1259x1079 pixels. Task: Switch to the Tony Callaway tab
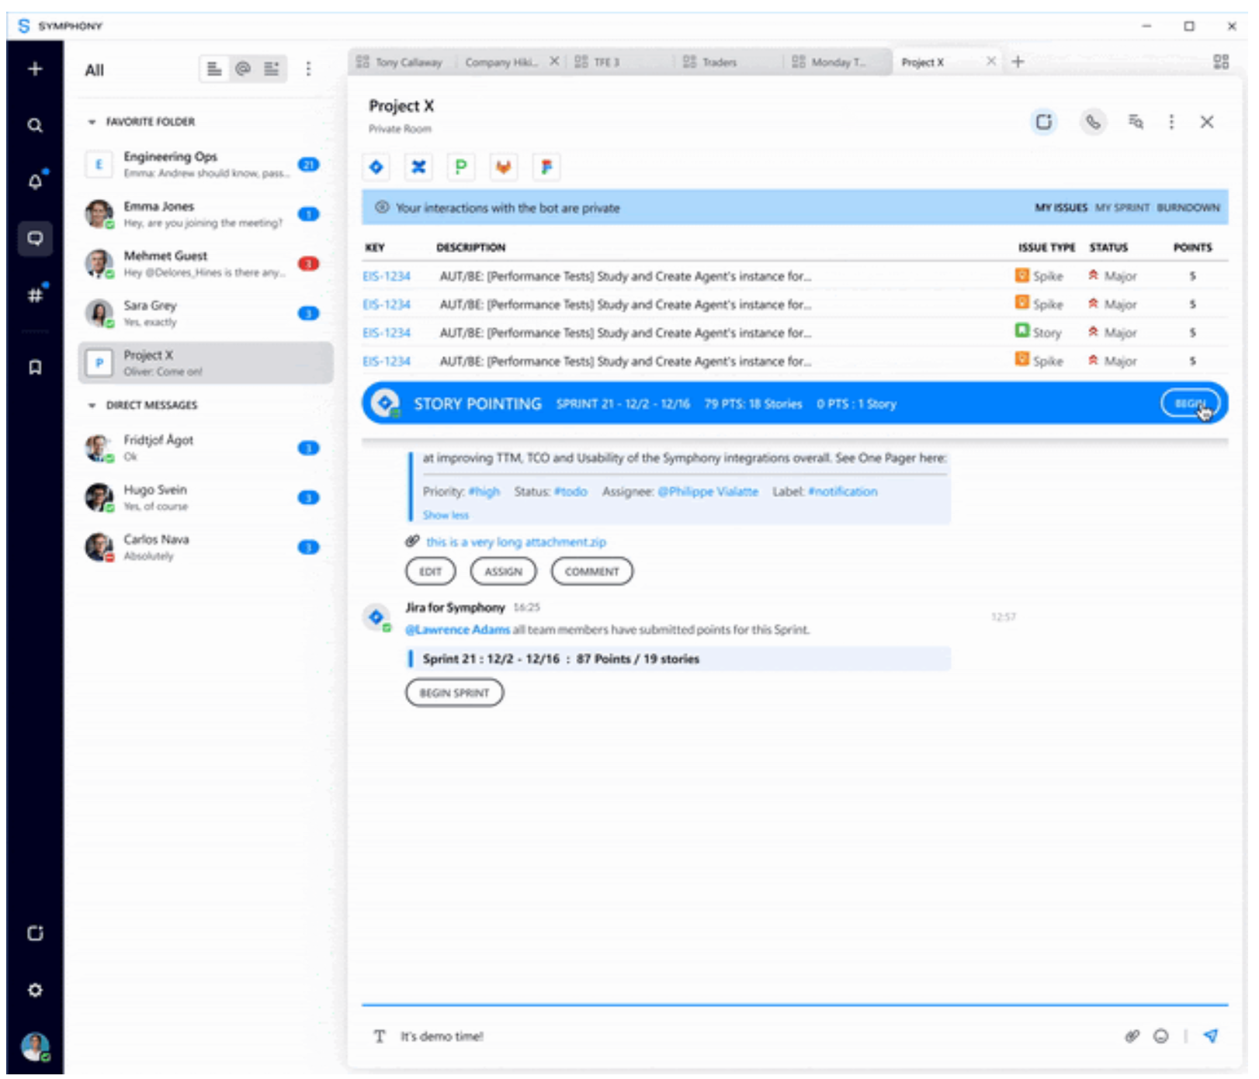point(399,62)
